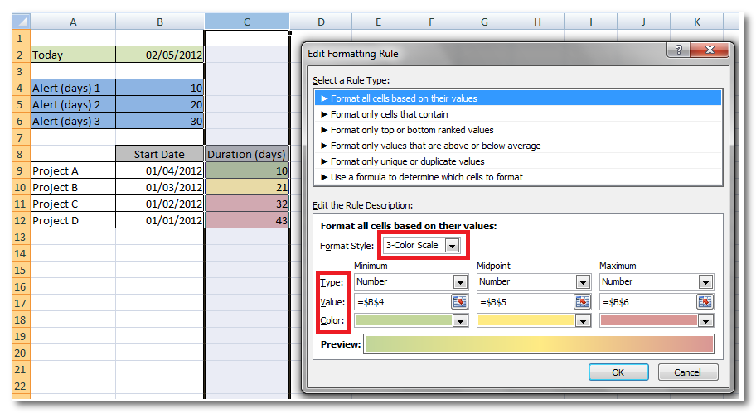Expand the Maximum Type dropdown
Viewport: 756px width, 413px height.
[705, 282]
